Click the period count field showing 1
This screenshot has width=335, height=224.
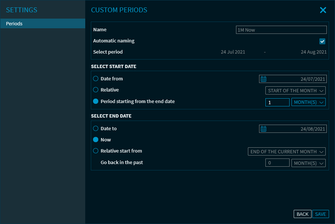(x=277, y=102)
